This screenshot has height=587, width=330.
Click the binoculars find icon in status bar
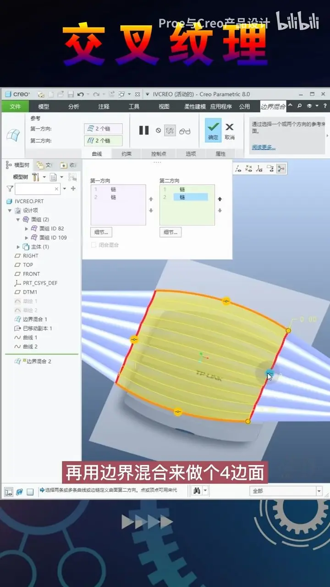[196, 491]
